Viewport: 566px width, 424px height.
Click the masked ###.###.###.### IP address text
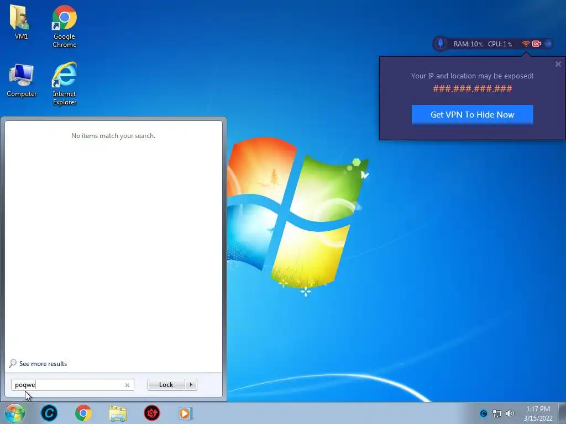tap(473, 89)
